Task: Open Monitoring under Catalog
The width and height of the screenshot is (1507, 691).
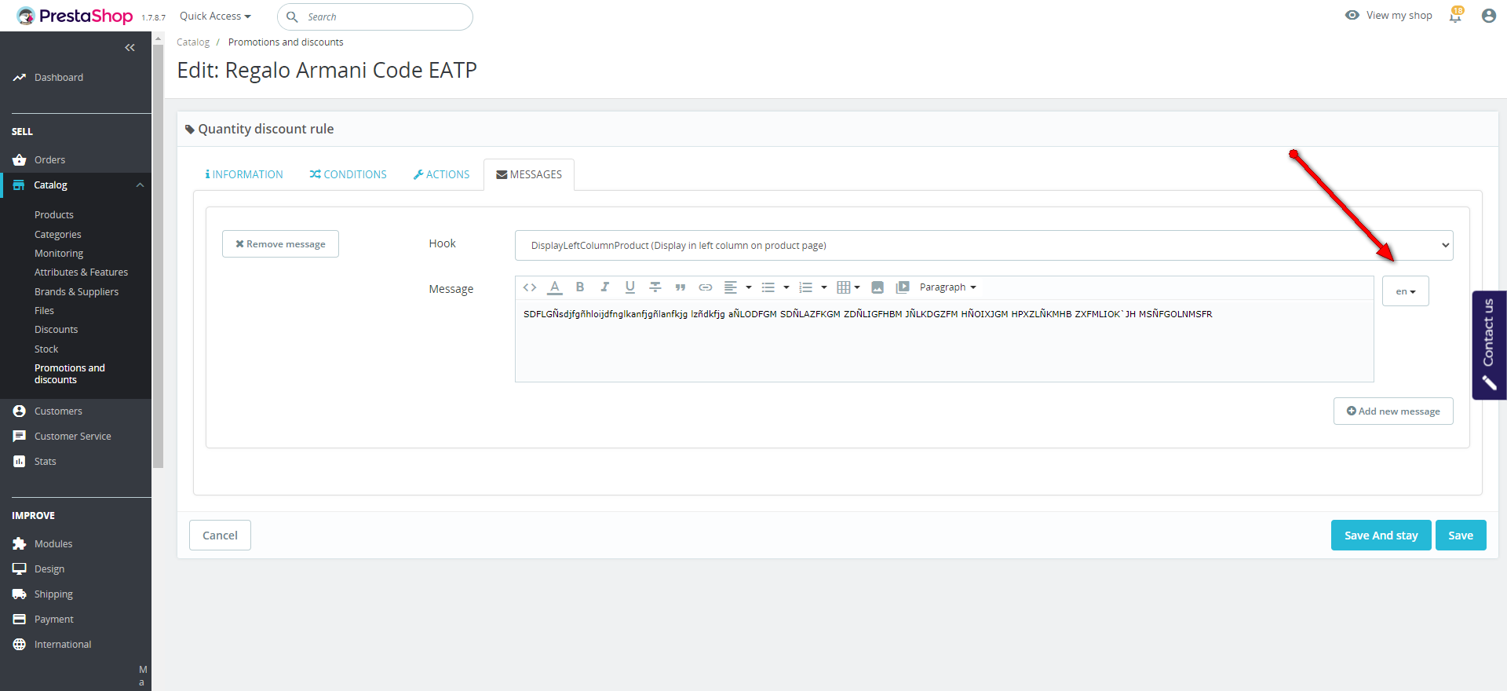Action: [x=59, y=254]
